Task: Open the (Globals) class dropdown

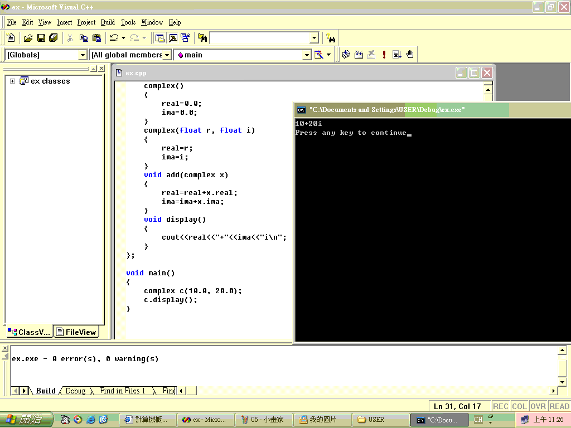Action: click(83, 55)
